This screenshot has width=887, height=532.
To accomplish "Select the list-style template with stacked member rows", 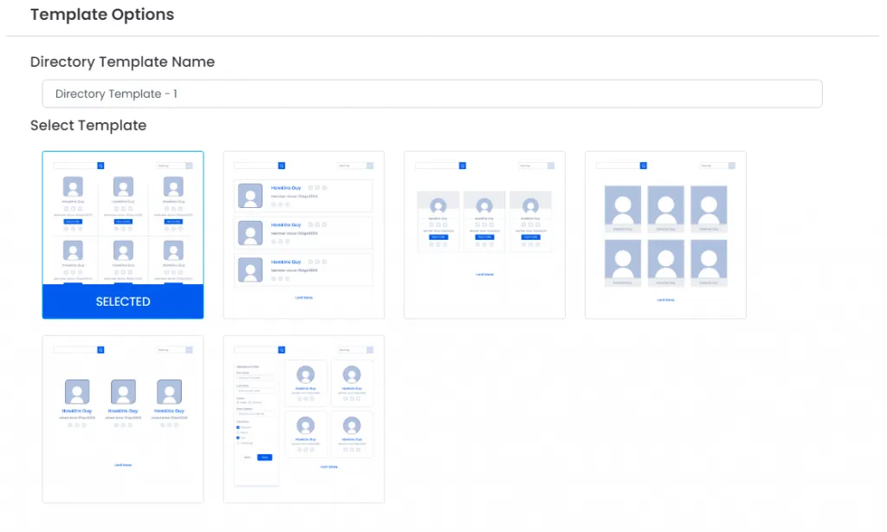I will click(303, 235).
